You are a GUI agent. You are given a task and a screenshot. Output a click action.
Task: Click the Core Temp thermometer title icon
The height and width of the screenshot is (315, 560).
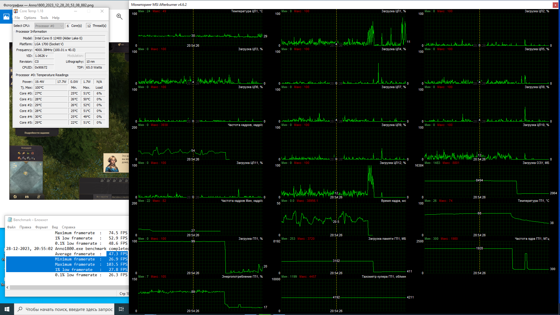[16, 11]
